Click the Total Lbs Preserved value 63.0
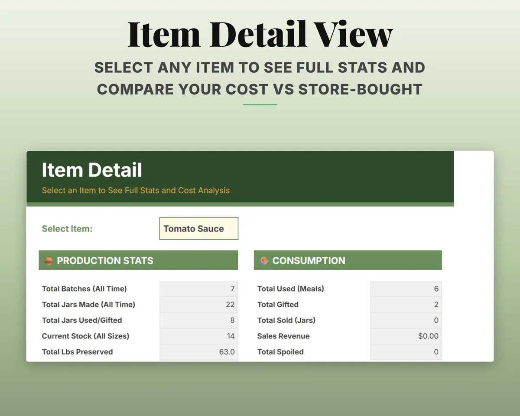The image size is (520, 416). 199,352
